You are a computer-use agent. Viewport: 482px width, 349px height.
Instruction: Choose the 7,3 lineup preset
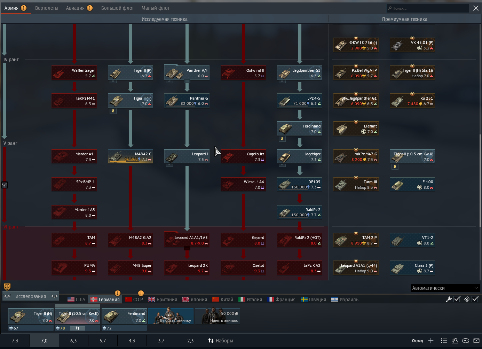click(x=15, y=341)
